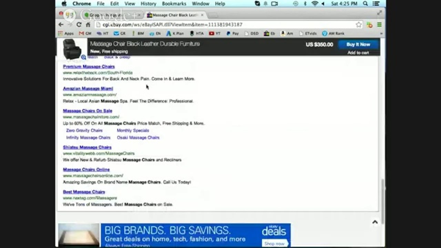441x248 pixels.
Task: Open the Window menu
Action: tap(201, 4)
